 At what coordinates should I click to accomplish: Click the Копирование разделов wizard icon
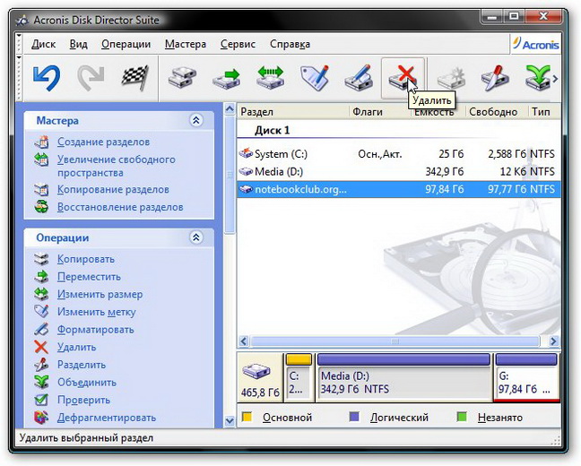41,189
